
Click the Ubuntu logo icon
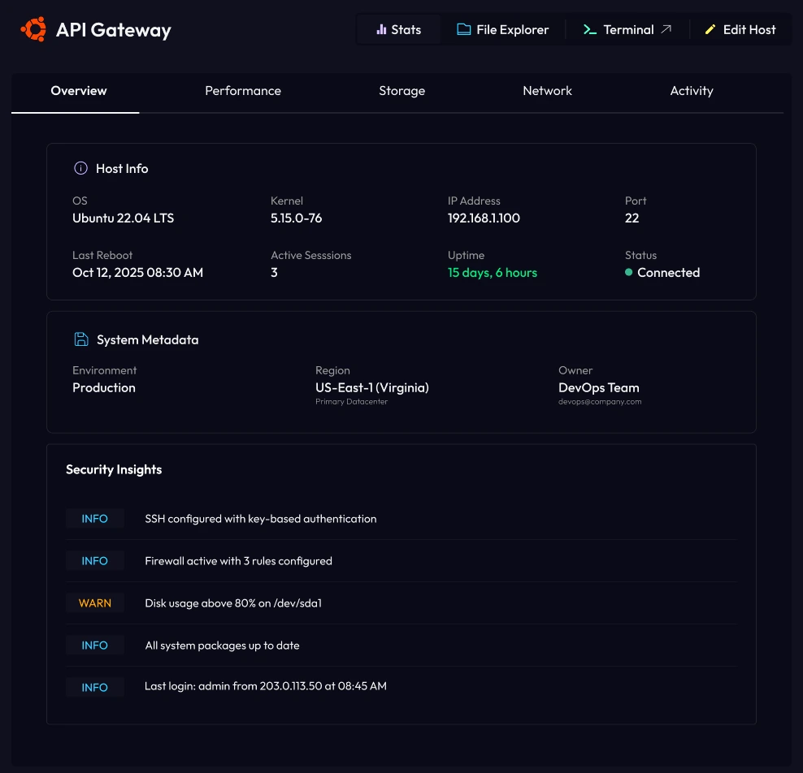33,29
